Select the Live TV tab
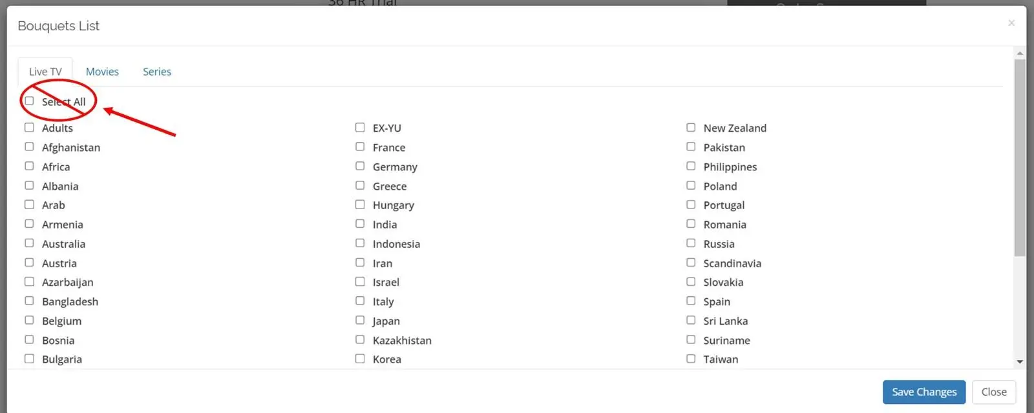 click(x=45, y=72)
